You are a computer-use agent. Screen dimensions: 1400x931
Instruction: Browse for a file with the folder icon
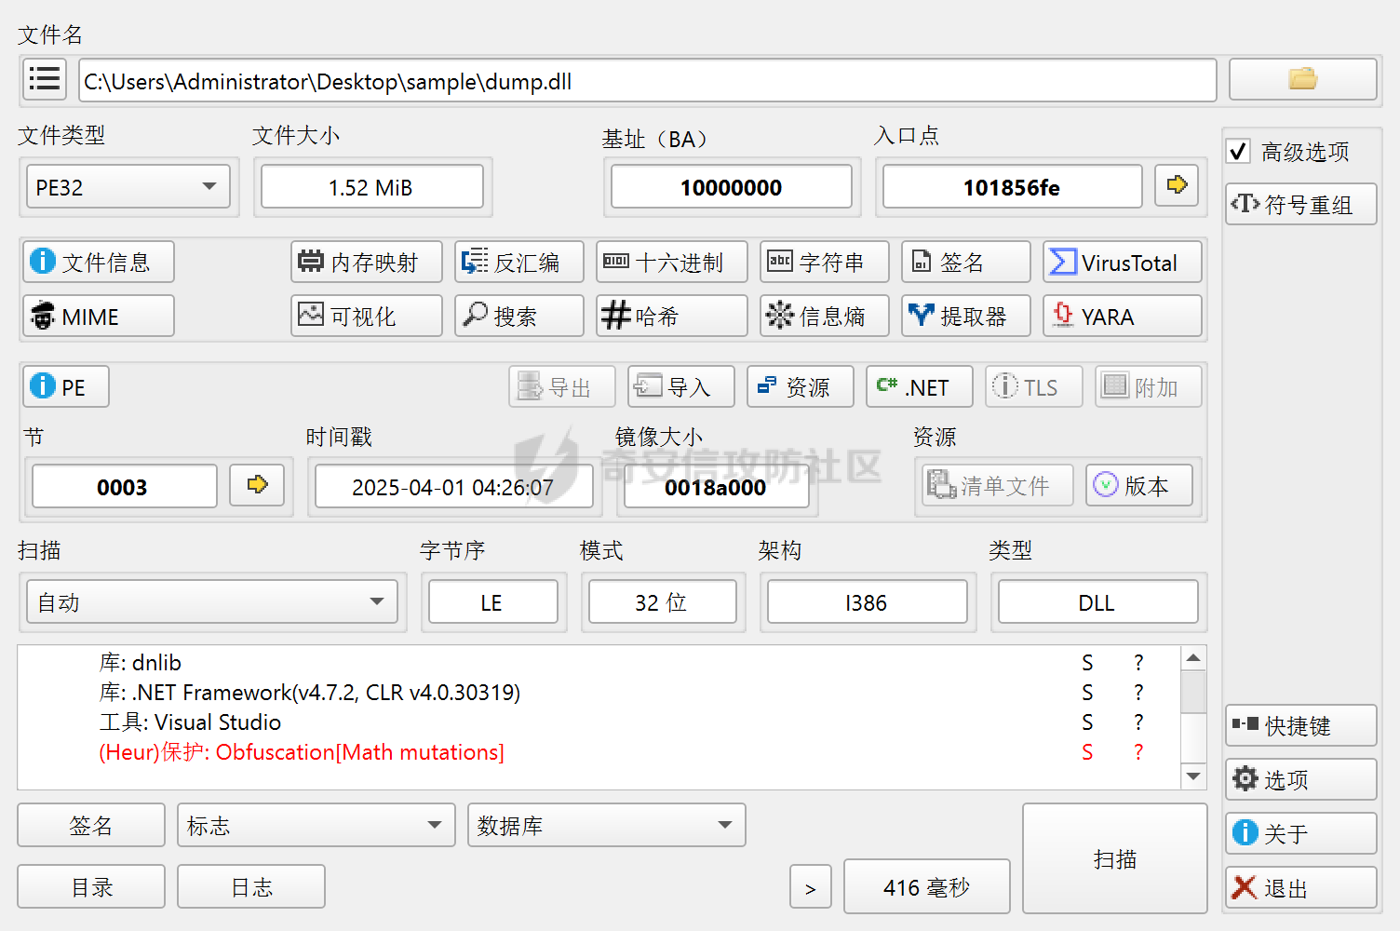click(x=1302, y=80)
